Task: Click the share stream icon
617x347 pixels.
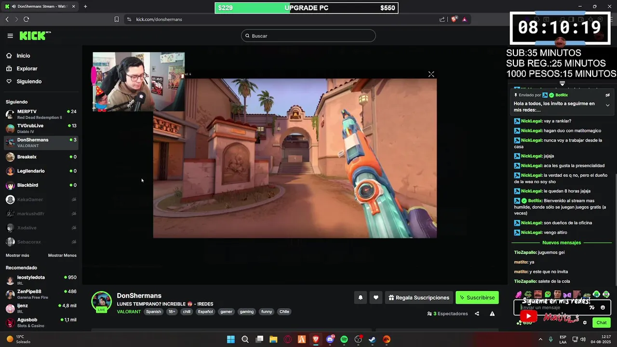Action: tap(477, 314)
